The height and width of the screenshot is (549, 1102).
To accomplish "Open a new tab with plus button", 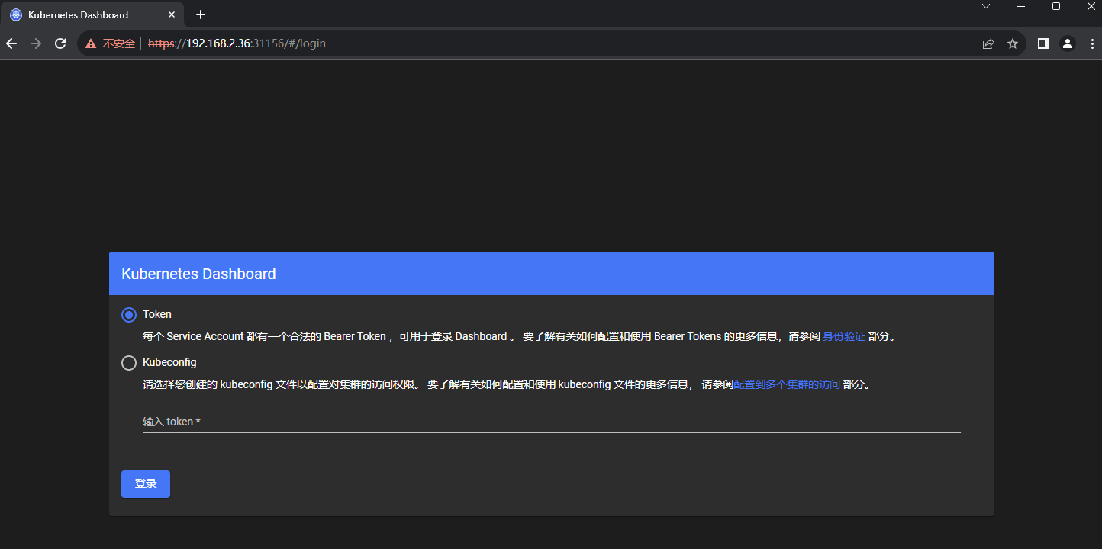I will pos(201,14).
